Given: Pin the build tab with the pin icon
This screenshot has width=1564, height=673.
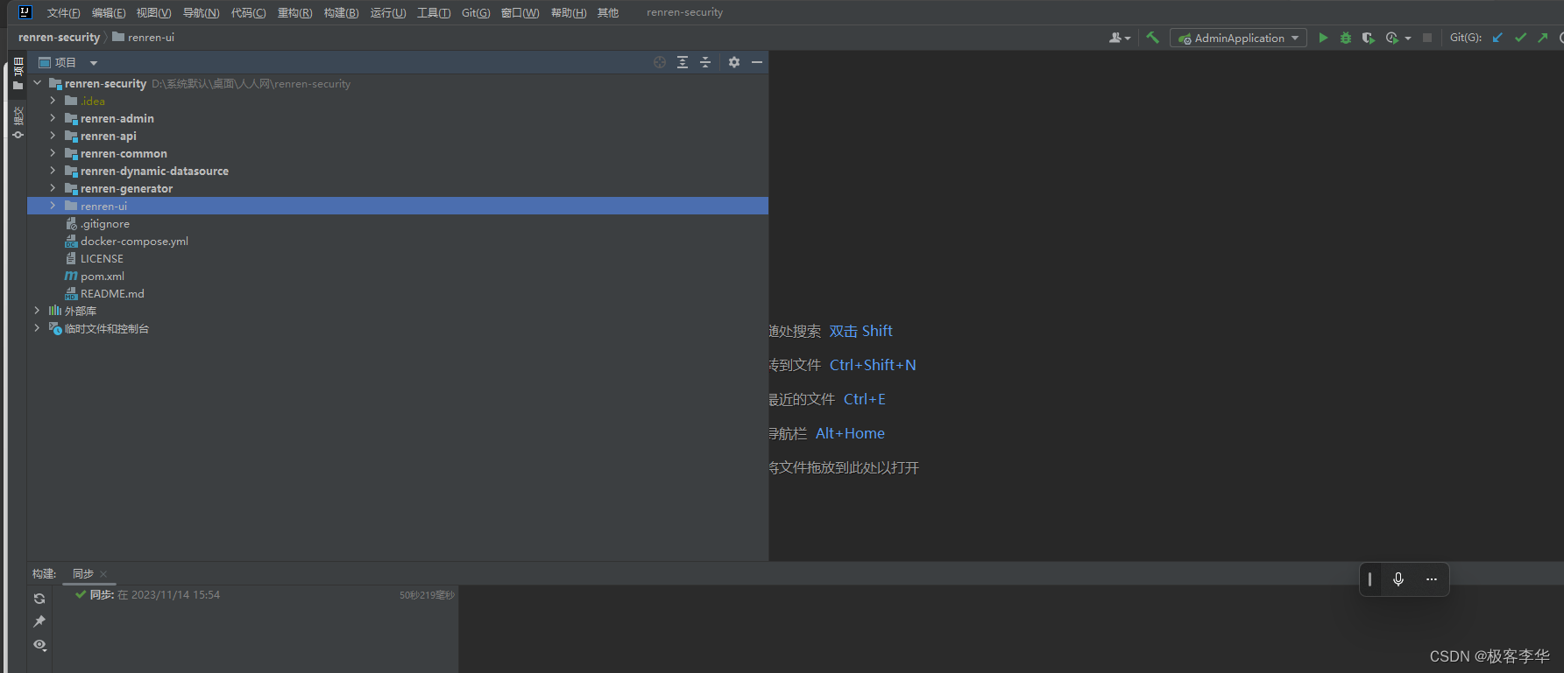Looking at the screenshot, I should tap(39, 621).
